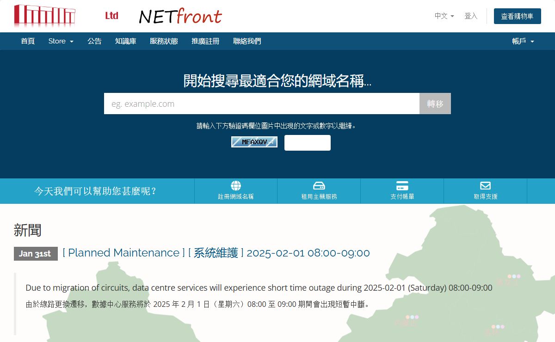Click the English maintenance notice starting "Due to migration"
555x342 pixels.
[259, 287]
